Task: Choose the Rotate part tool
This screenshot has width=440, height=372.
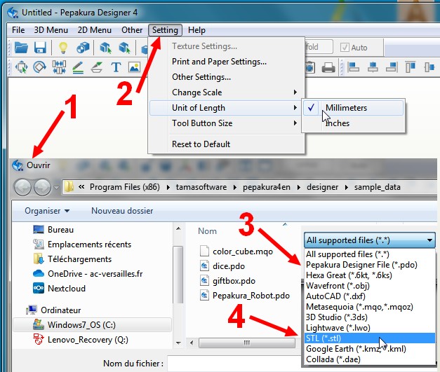Action: (39, 67)
